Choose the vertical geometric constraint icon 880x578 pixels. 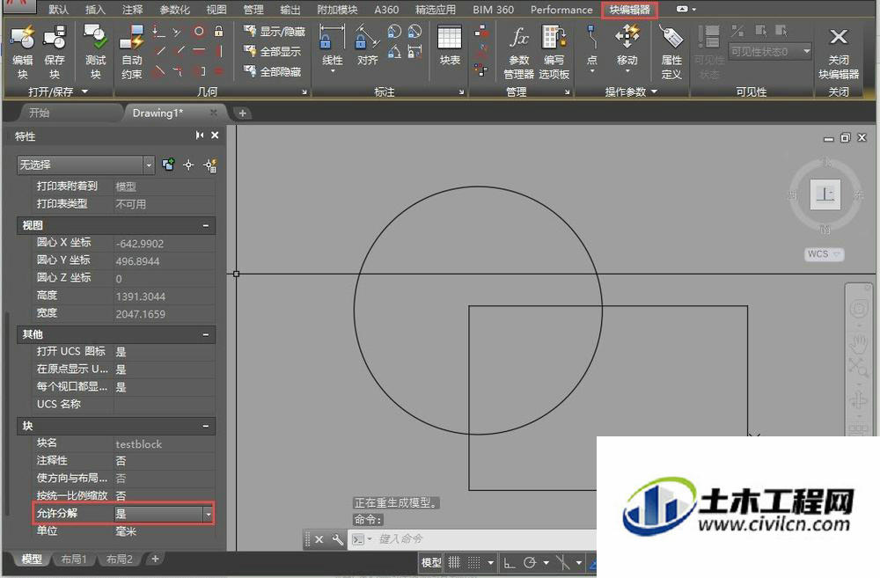click(219, 51)
